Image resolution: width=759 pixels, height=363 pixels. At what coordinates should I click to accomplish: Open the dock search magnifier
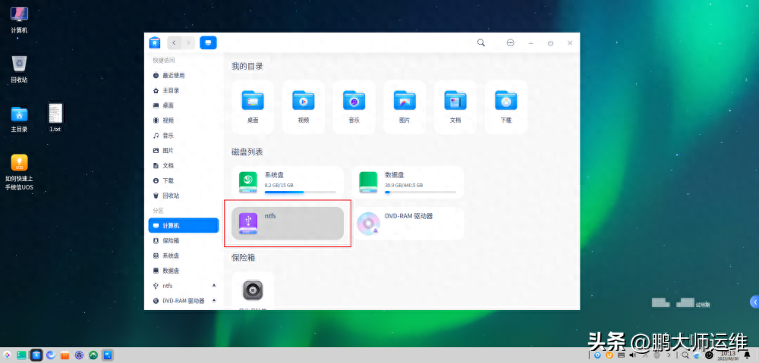685,355
